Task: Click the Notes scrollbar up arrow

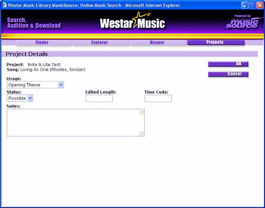Action: [x=142, y=112]
